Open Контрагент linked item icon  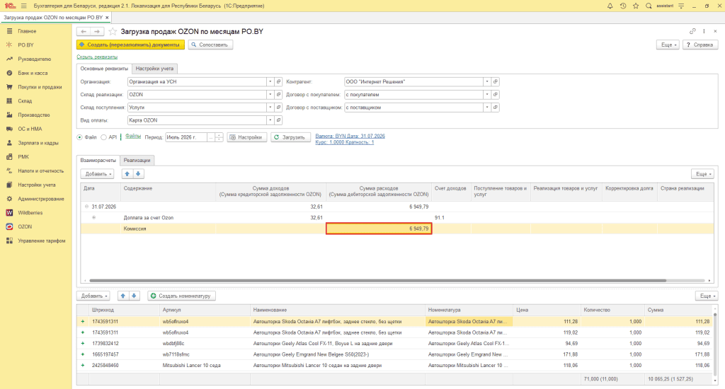click(495, 81)
